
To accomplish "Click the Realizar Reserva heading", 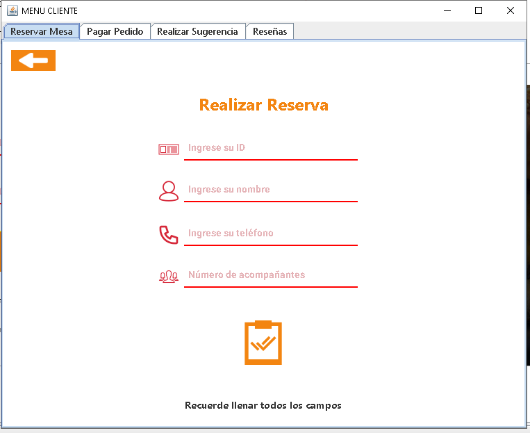I will tap(264, 105).
